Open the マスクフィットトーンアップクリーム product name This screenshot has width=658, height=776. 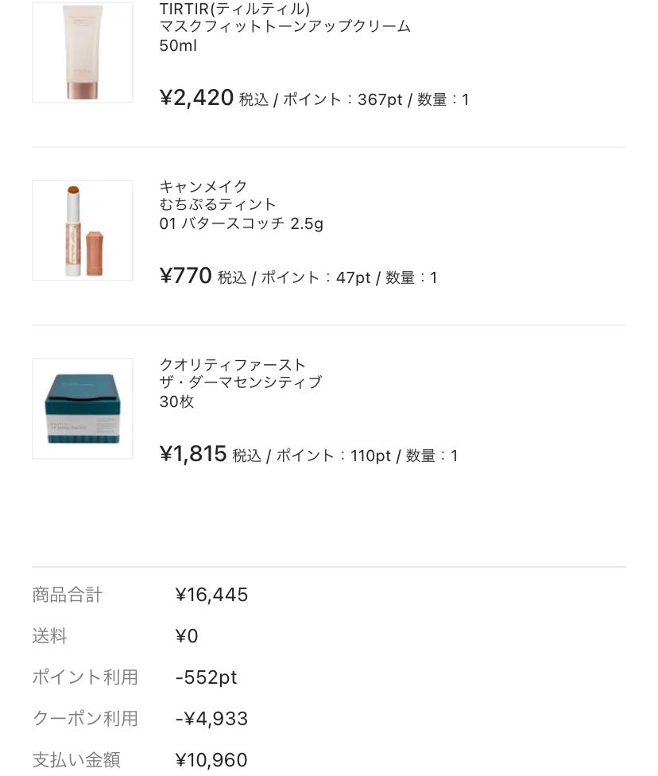click(284, 27)
